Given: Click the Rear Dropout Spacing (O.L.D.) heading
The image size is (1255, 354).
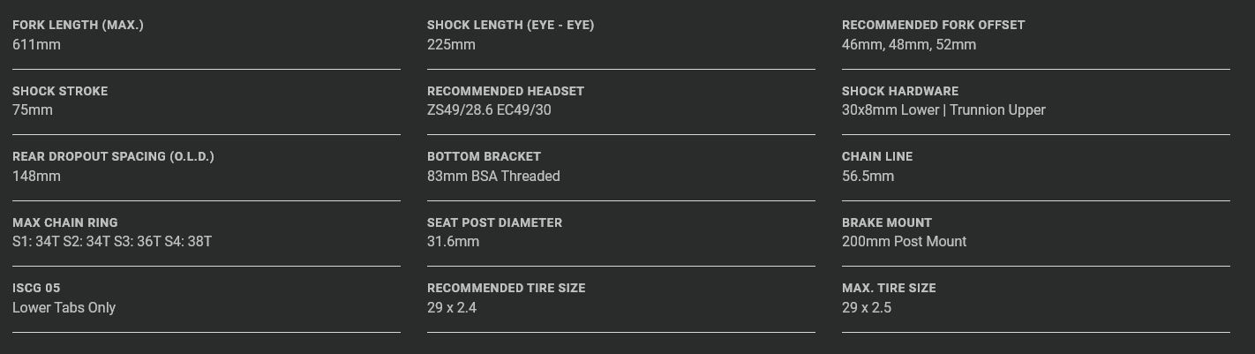Looking at the screenshot, I should 113,156.
